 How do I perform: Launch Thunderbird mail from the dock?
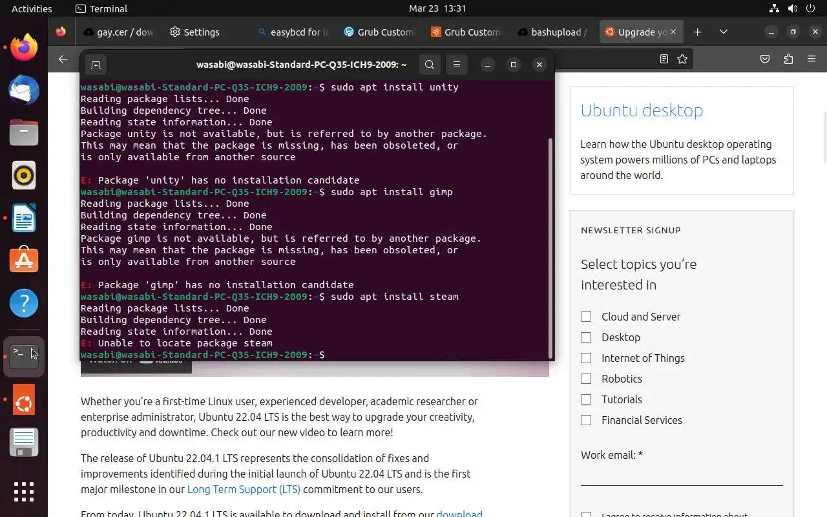[x=24, y=90]
